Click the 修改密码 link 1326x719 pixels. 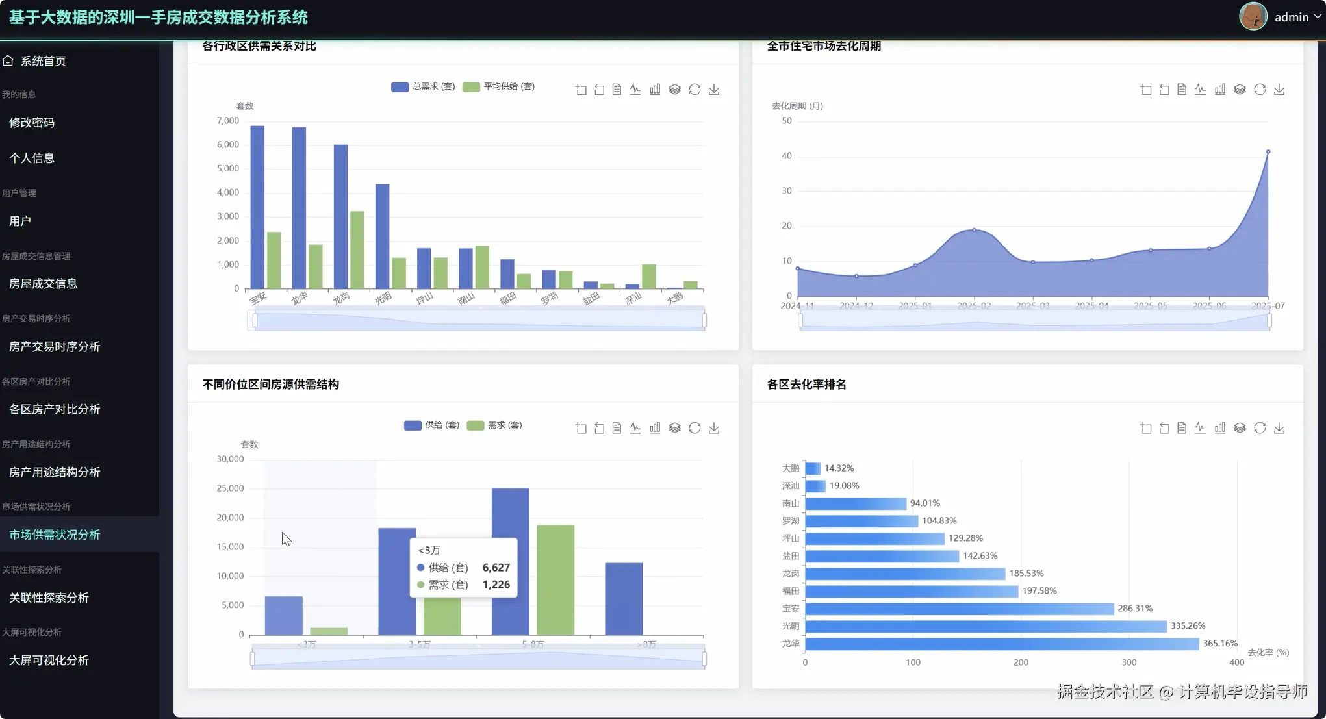pos(32,123)
